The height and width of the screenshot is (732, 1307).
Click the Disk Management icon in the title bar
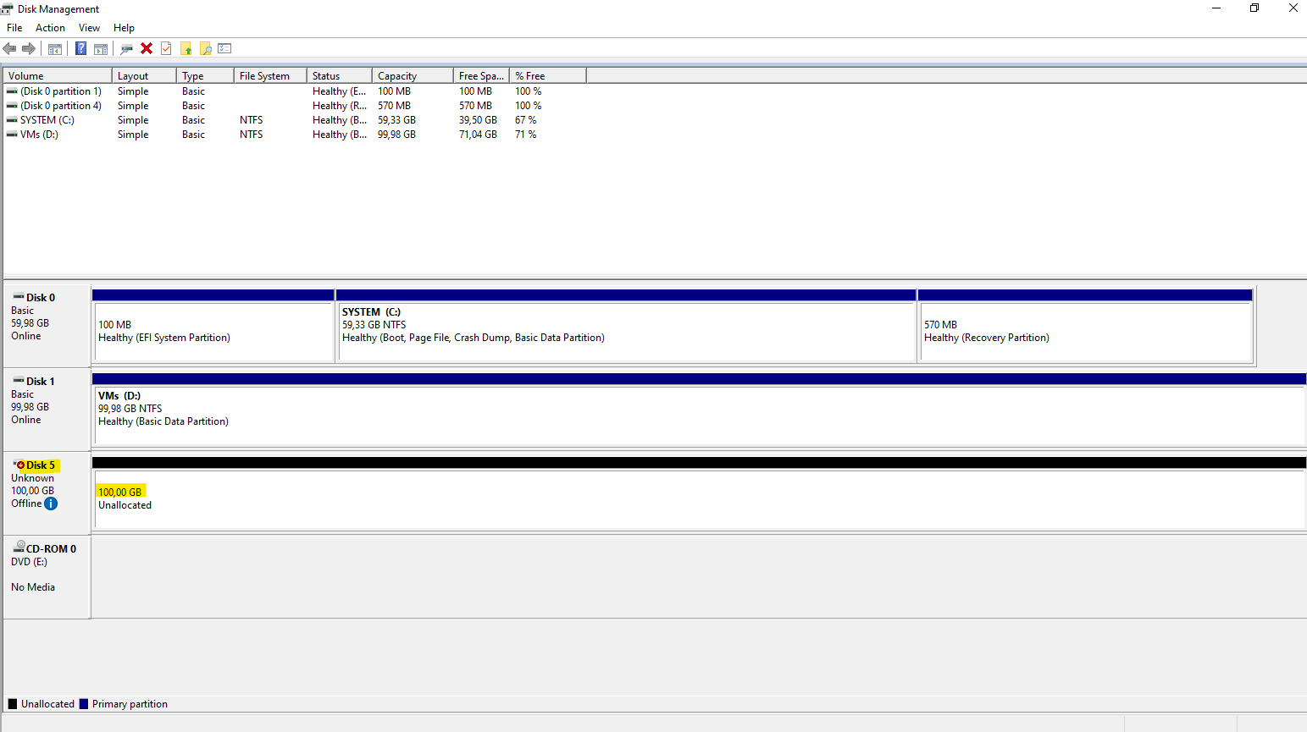point(8,8)
